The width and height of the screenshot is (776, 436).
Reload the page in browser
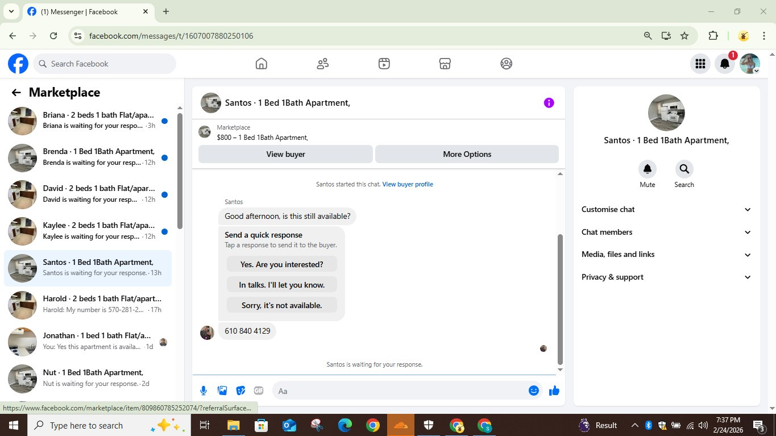(53, 36)
